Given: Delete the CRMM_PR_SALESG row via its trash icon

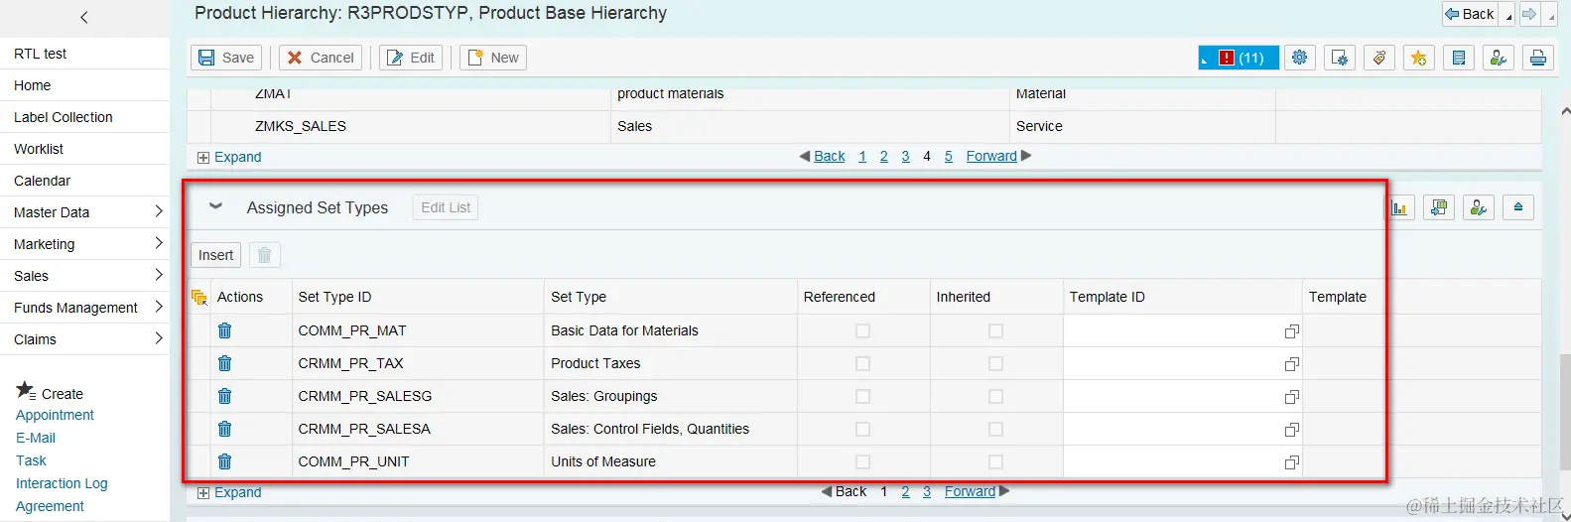Looking at the screenshot, I should point(225,396).
